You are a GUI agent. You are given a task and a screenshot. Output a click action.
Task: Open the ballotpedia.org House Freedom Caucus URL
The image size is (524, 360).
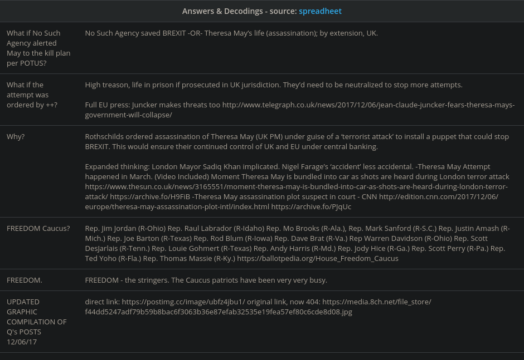click(x=317, y=259)
